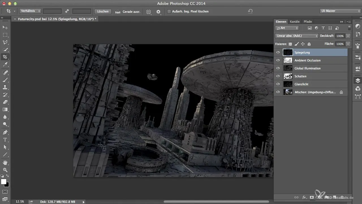Select the Path Selection tool
This screenshot has width=362, height=204.
(x=5, y=147)
